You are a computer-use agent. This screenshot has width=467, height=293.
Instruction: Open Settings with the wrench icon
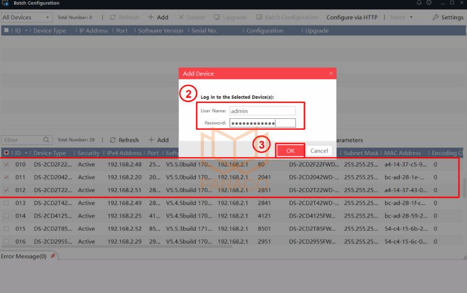(x=448, y=17)
